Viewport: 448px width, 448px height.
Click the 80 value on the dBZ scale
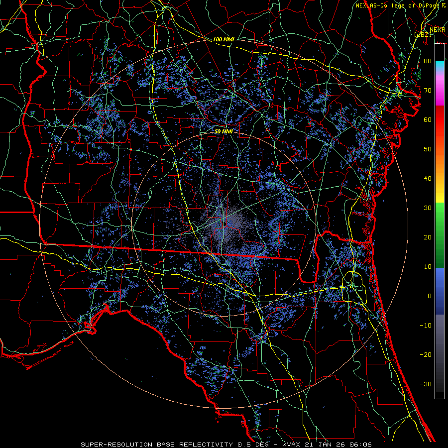coord(428,61)
